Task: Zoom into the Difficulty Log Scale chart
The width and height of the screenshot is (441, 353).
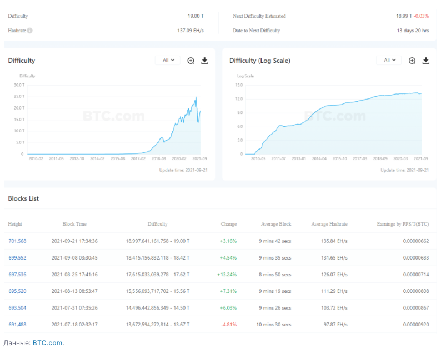Action: 412,61
